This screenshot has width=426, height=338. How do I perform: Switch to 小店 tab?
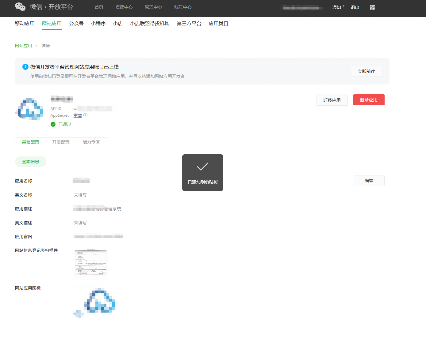tap(118, 24)
